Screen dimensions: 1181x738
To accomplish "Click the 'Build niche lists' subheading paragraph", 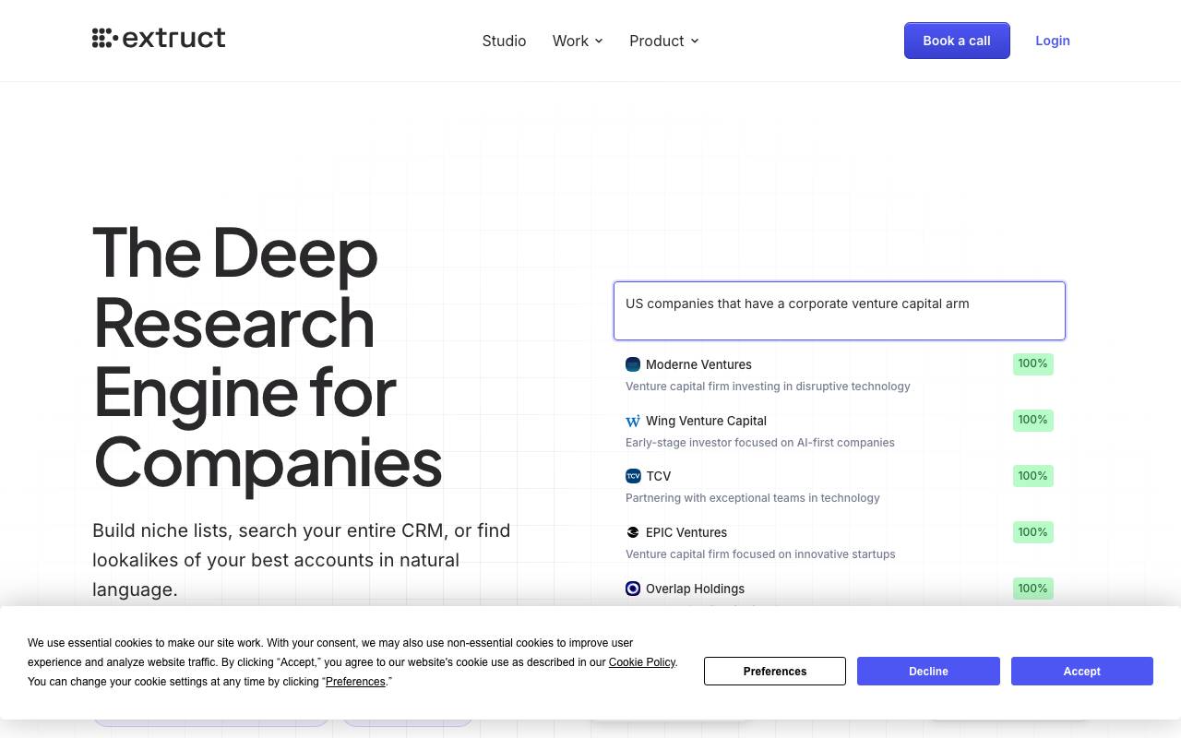I will pos(302,560).
